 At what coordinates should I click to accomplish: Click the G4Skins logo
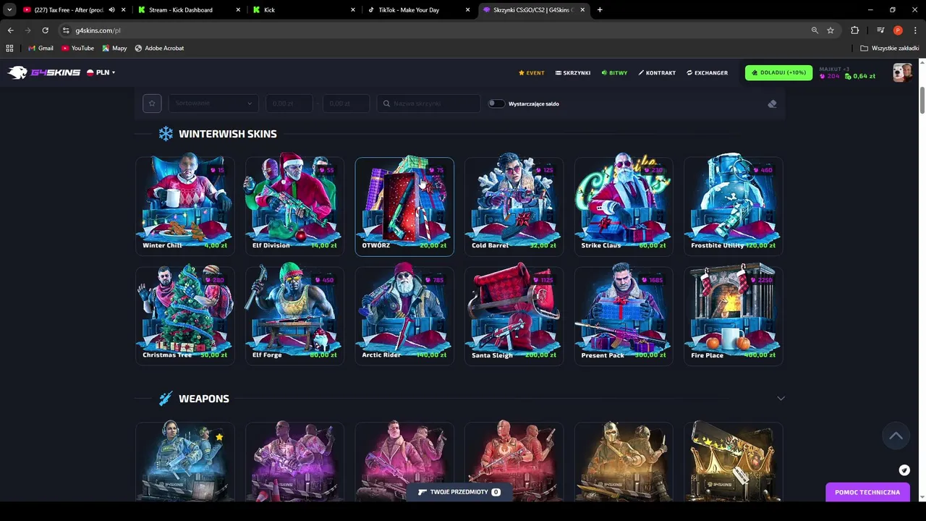(x=44, y=72)
